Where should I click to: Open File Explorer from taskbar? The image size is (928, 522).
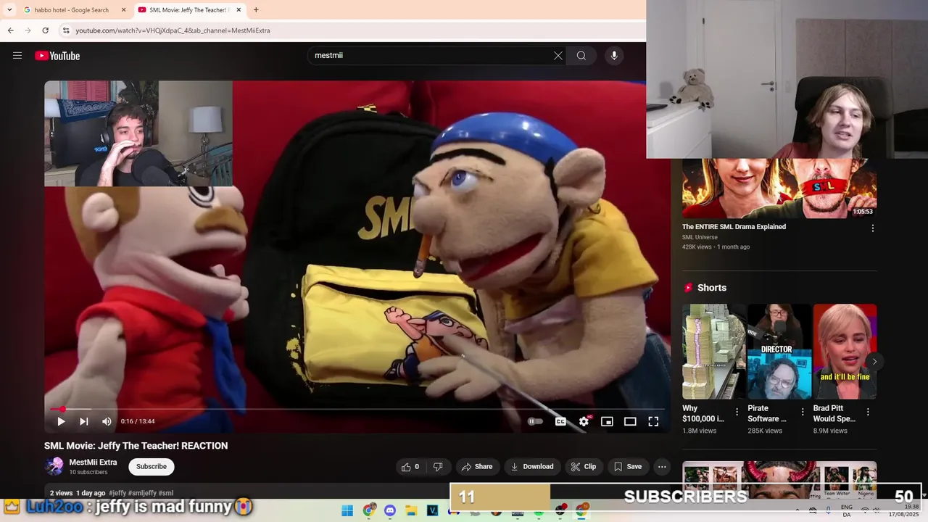tap(411, 511)
